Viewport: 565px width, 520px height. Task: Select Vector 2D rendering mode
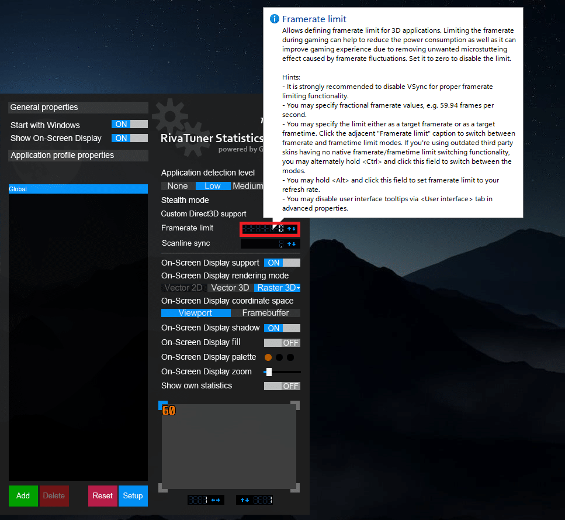pos(184,288)
